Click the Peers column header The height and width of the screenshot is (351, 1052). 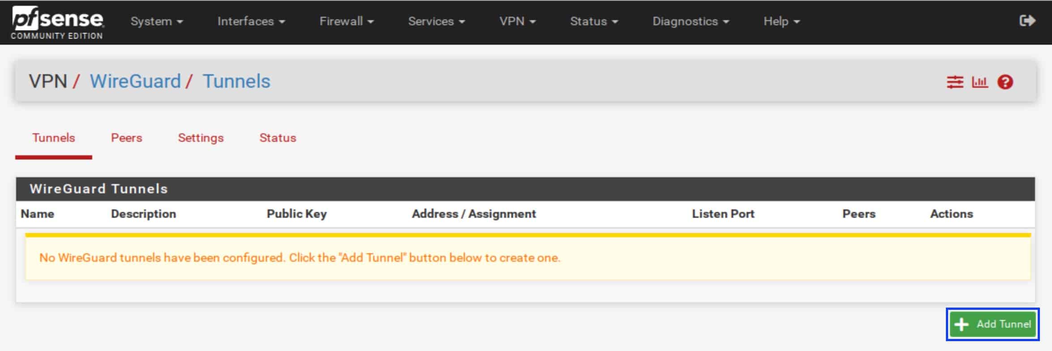click(859, 214)
